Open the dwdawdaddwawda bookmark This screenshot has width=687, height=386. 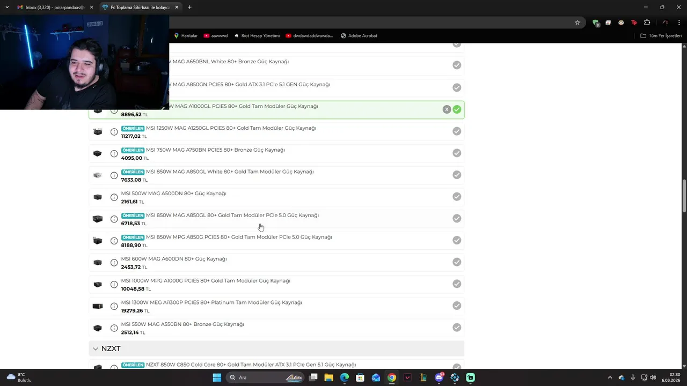(x=309, y=35)
